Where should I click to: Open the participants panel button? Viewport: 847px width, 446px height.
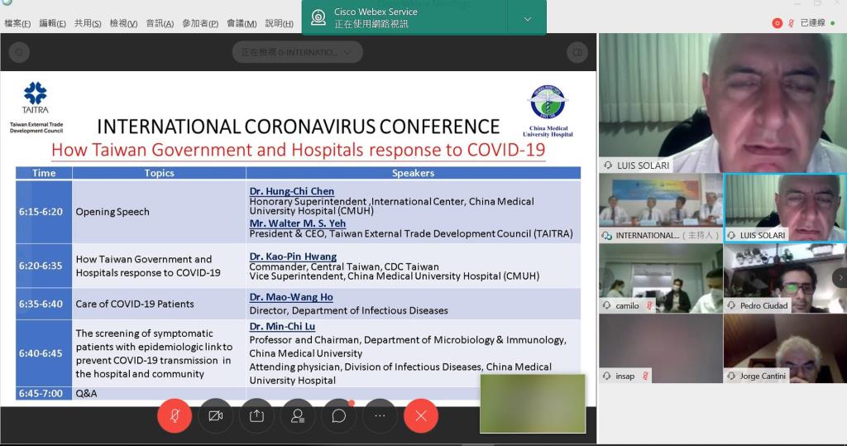coord(298,415)
